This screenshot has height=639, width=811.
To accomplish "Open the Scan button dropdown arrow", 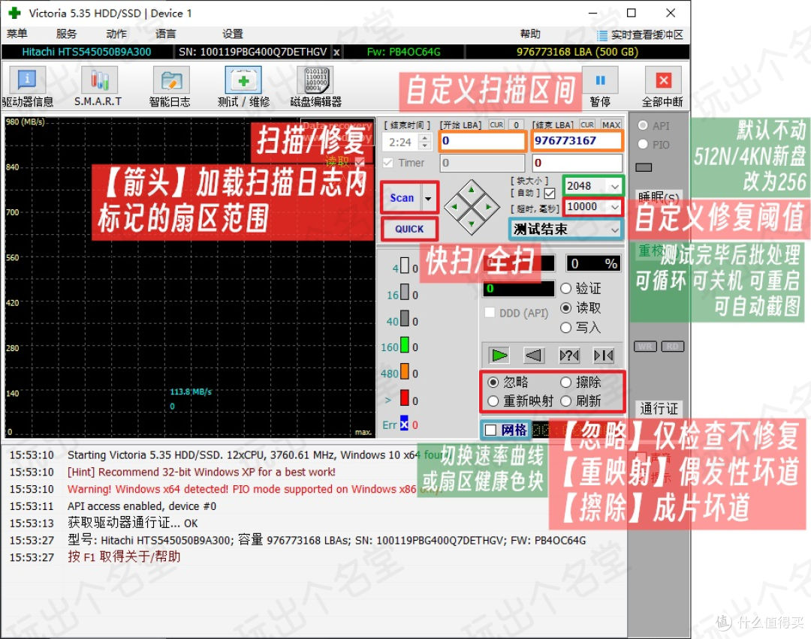I will [x=428, y=198].
